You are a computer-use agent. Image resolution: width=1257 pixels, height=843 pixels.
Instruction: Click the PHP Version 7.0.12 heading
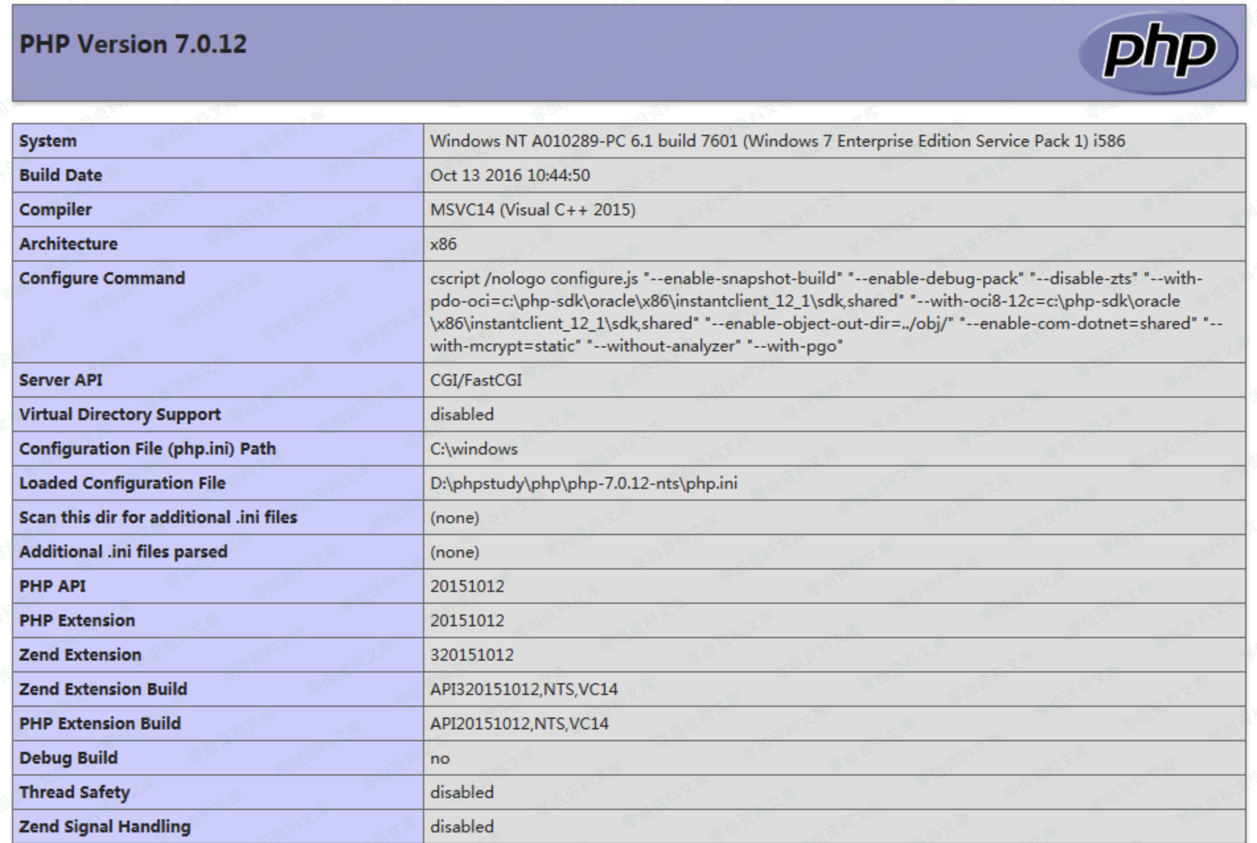(x=133, y=44)
